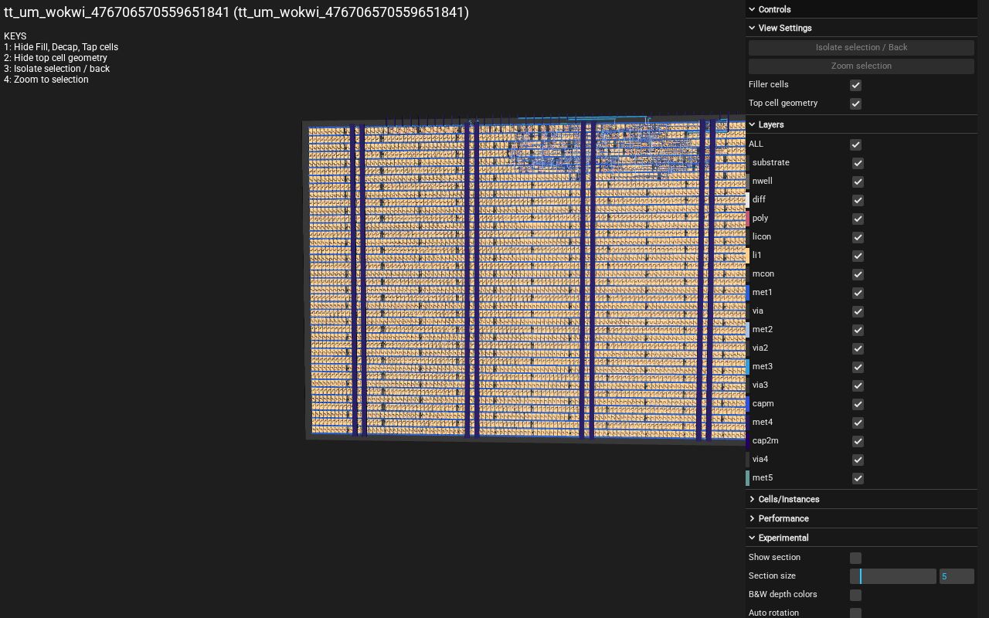Hide the met2 layer

[x=858, y=330]
